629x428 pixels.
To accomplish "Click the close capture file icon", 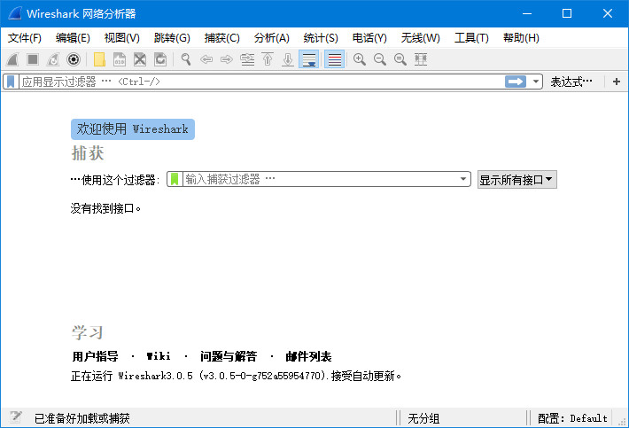I will [140, 59].
